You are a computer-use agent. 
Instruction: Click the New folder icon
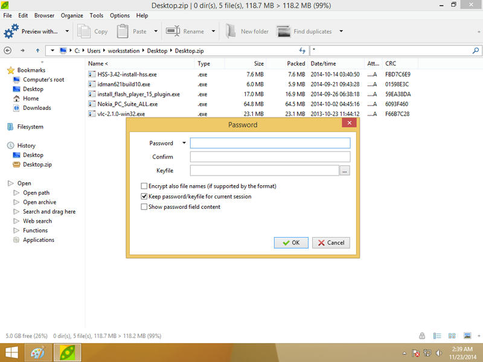point(231,31)
